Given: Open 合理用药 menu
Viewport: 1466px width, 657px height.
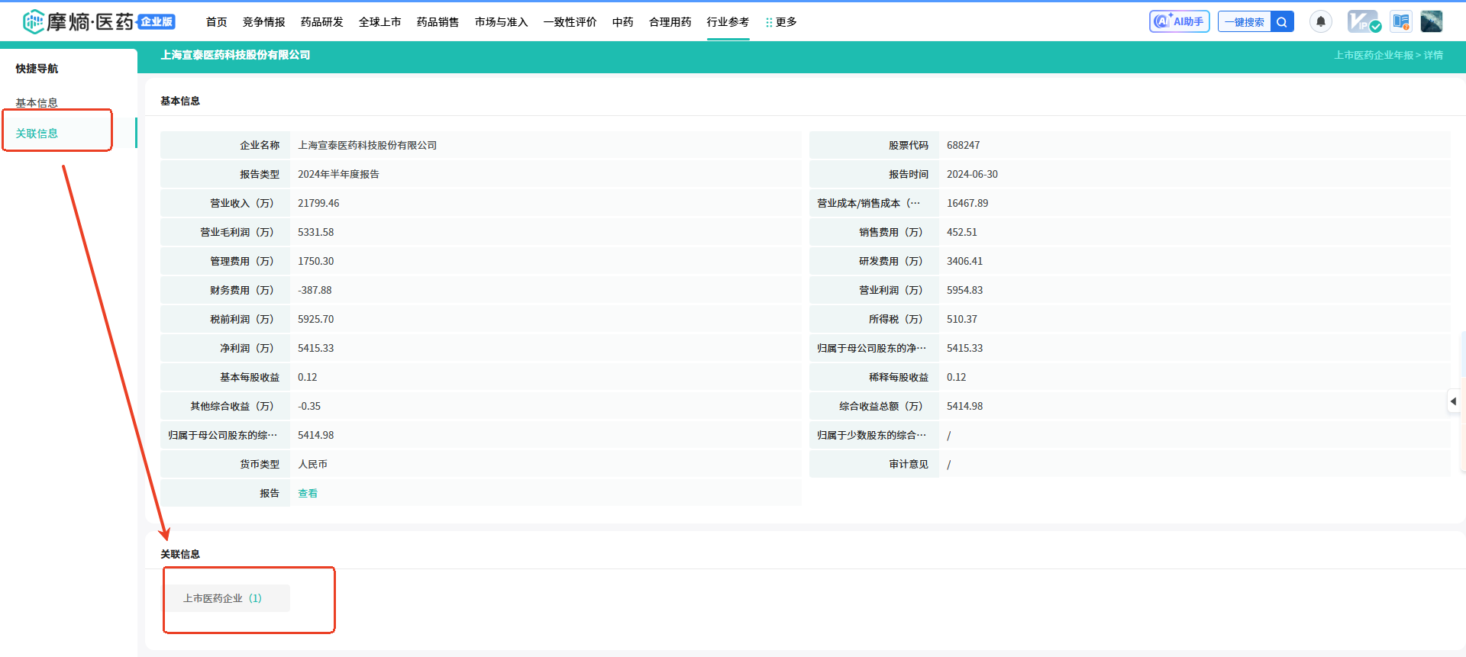Looking at the screenshot, I should point(670,22).
